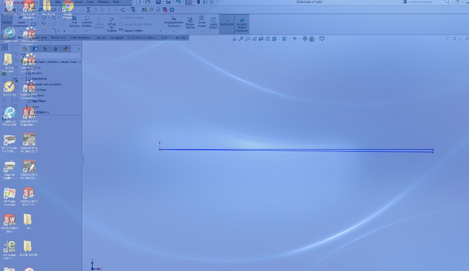Screen dimensions: 469x271
Task: Run the Repair Sketch tool
Action: pyautogui.click(x=190, y=23)
